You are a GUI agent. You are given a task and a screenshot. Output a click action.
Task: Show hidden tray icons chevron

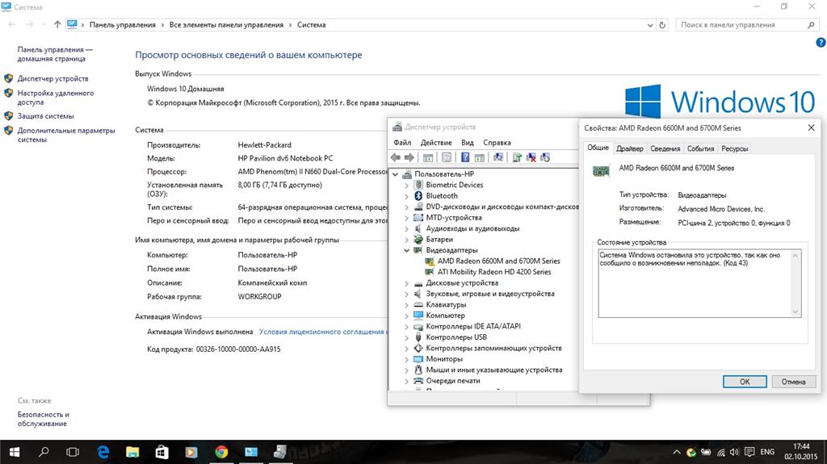tap(676, 453)
